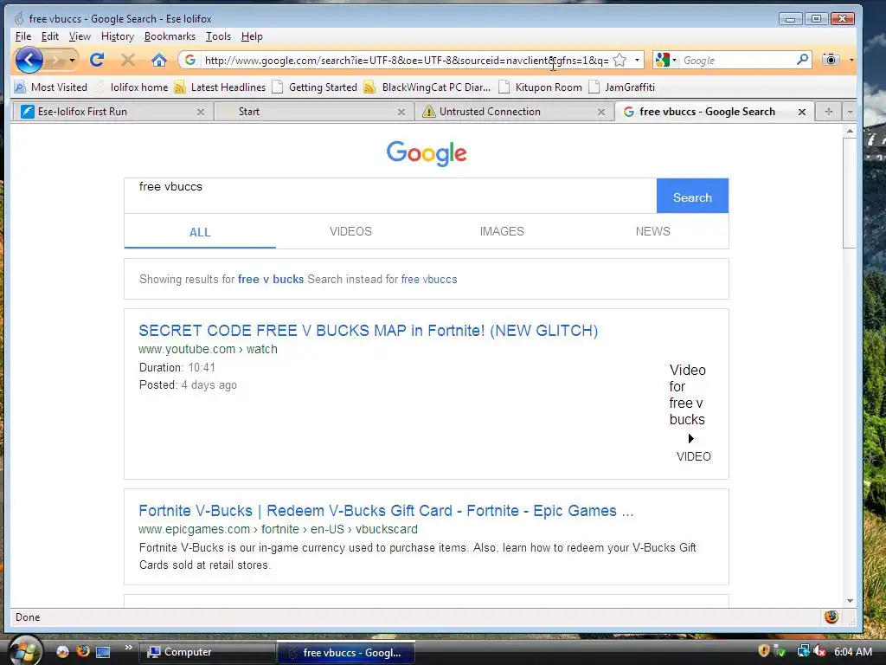Open the address bar history dropdown
The height and width of the screenshot is (665, 886).
[637, 60]
